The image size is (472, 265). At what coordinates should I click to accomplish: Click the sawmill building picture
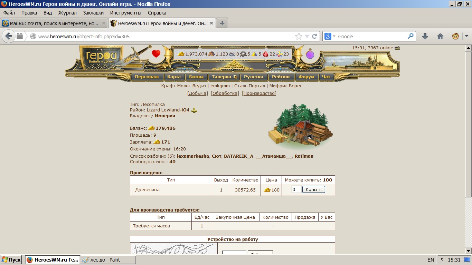(x=300, y=127)
